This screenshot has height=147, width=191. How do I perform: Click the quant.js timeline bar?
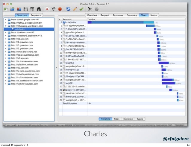pyautogui.click(x=164, y=63)
